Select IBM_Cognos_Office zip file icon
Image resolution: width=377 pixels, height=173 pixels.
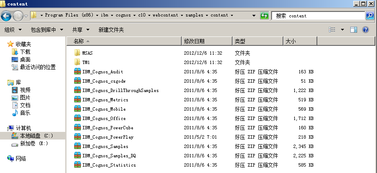(x=78, y=118)
